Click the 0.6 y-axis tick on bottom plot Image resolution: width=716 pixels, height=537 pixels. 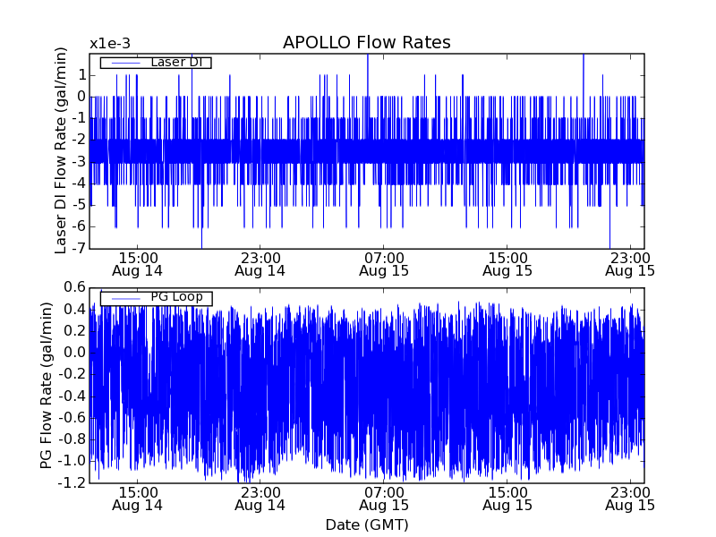point(73,287)
